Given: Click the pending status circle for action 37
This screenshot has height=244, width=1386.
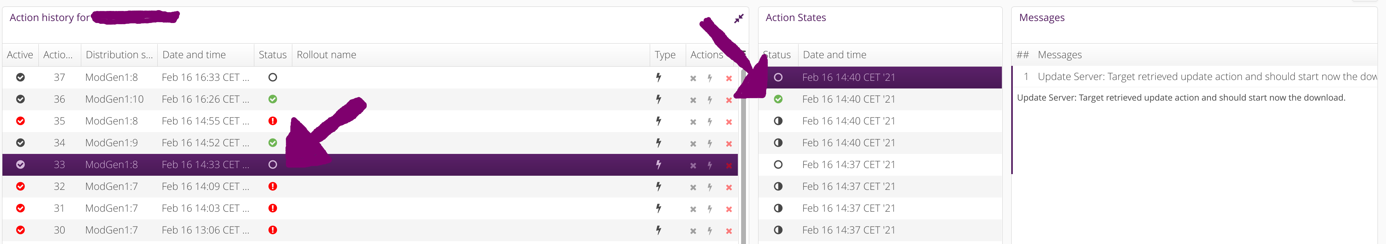Looking at the screenshot, I should tap(273, 77).
